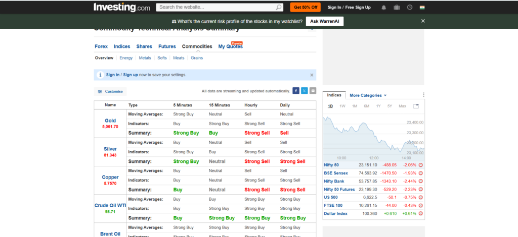Click the clock icon in header
Screen dimensions: 518x237
coord(410,7)
